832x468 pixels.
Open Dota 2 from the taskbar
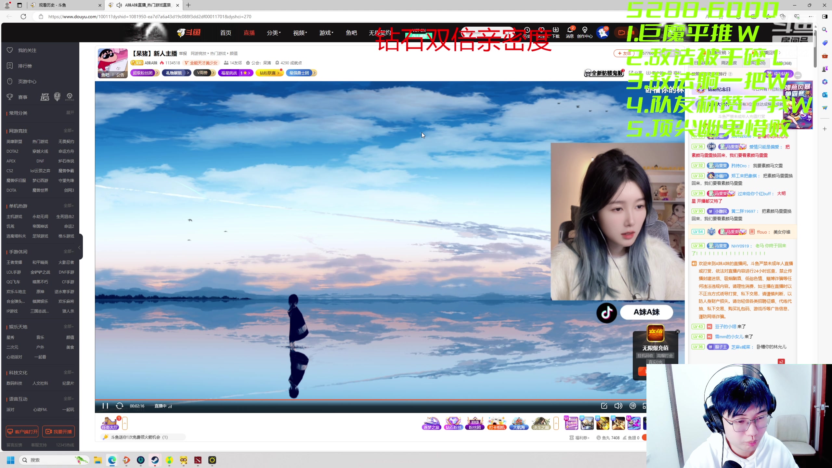tap(198, 460)
